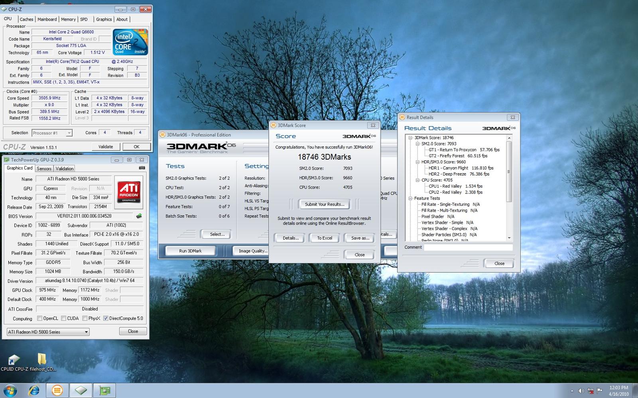Click the GPU-Z screenshot camera icon
638x398 pixels.
pos(142,168)
